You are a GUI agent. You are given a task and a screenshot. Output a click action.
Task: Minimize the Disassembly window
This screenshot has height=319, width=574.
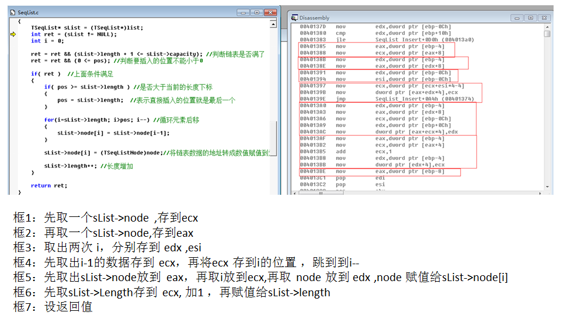click(x=517, y=18)
